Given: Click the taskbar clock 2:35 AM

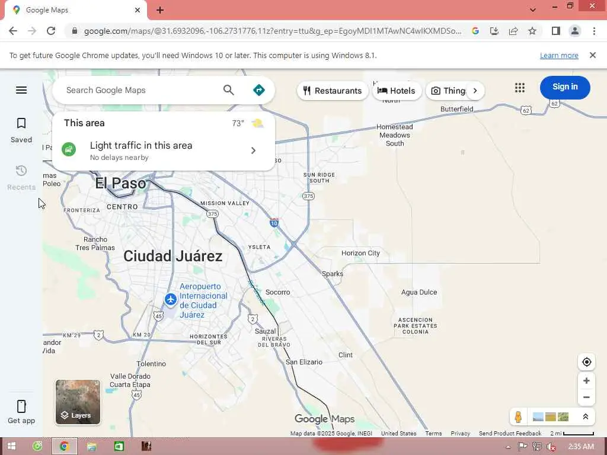Looking at the screenshot, I should (x=581, y=447).
